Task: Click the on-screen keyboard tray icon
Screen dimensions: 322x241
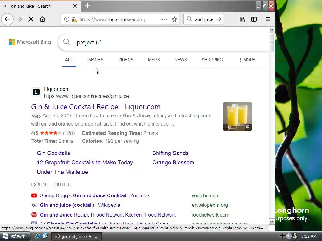Action: click(x=282, y=236)
